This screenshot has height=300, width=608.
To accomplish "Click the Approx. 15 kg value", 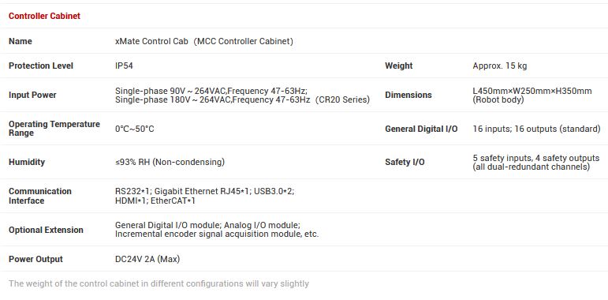I will point(499,66).
